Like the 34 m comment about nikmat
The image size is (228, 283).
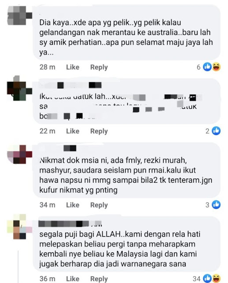pyautogui.click(x=73, y=205)
